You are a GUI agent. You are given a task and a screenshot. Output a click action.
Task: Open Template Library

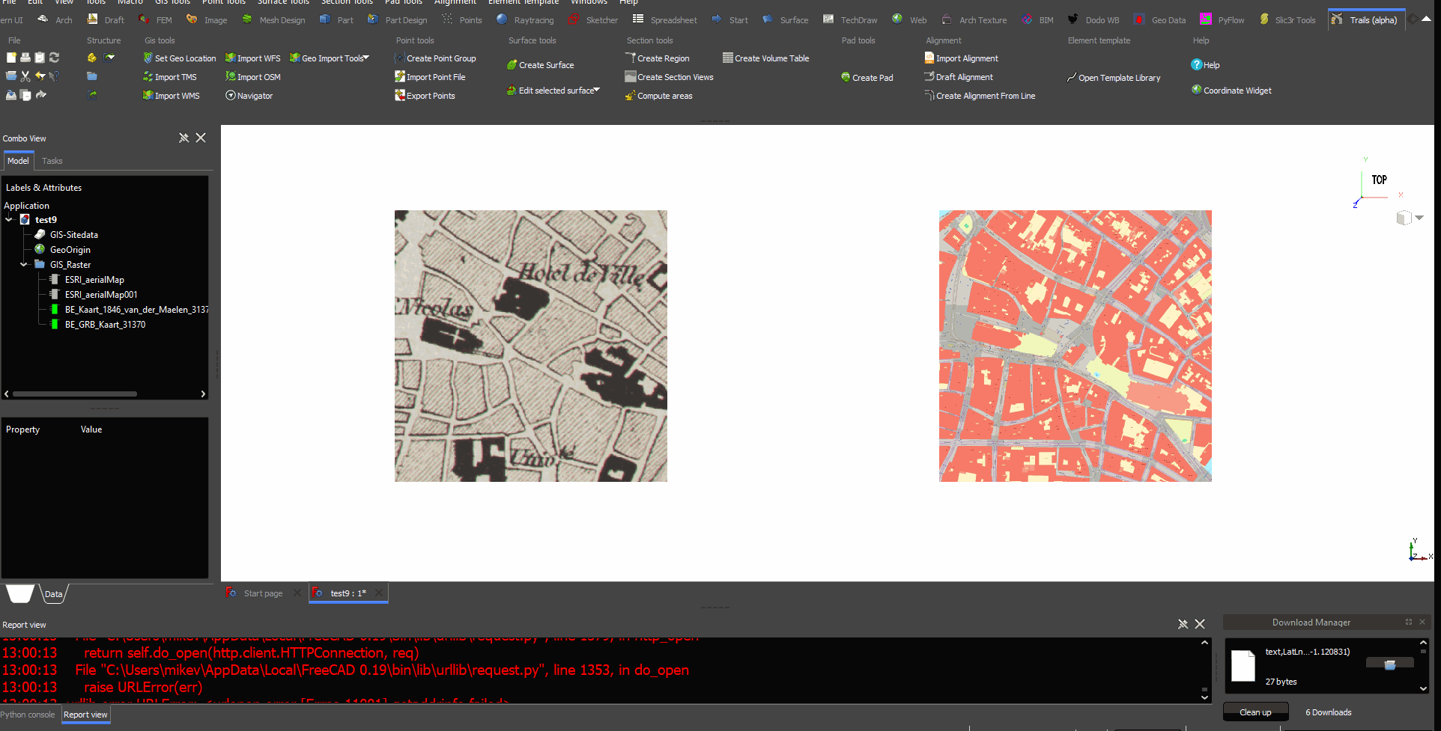1114,78
